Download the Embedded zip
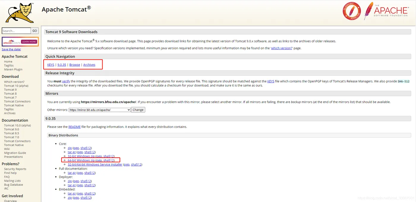 tap(70, 198)
